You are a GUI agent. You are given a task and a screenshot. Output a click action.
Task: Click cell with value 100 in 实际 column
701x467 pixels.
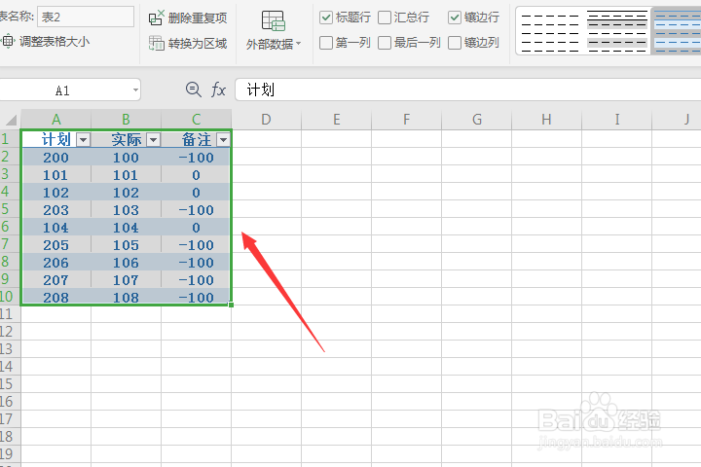[x=126, y=158]
